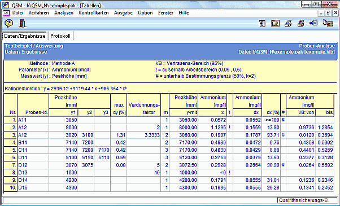Click y2 value 3100 cell

(86, 135)
